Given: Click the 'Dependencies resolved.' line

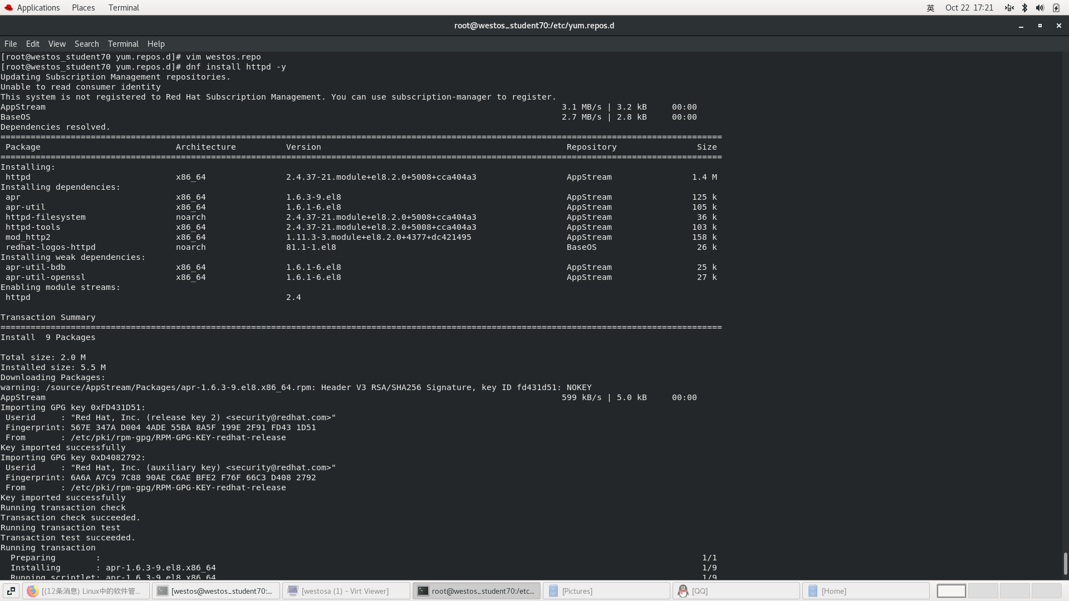Looking at the screenshot, I should 56,127.
